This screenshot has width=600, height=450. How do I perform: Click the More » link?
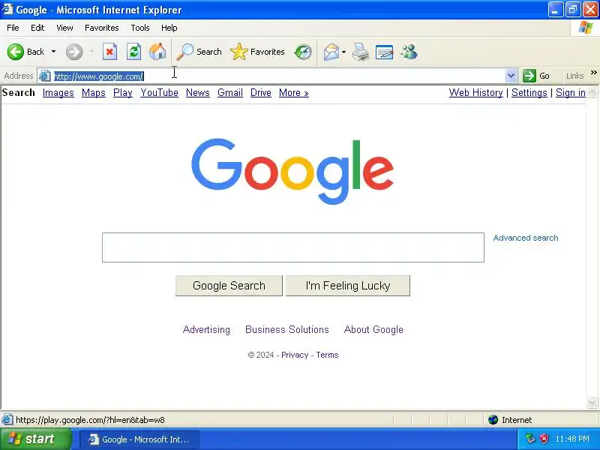(293, 92)
